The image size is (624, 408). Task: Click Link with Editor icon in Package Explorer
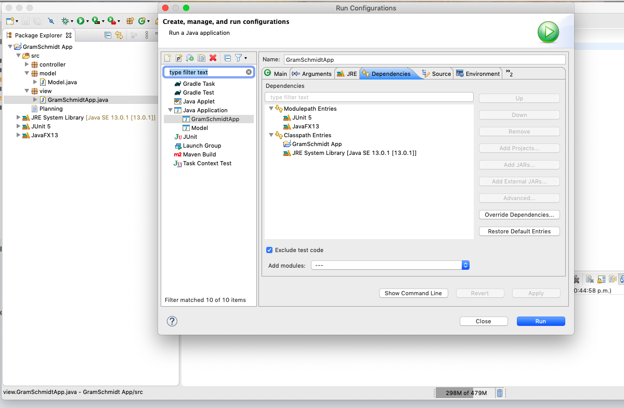coord(119,35)
